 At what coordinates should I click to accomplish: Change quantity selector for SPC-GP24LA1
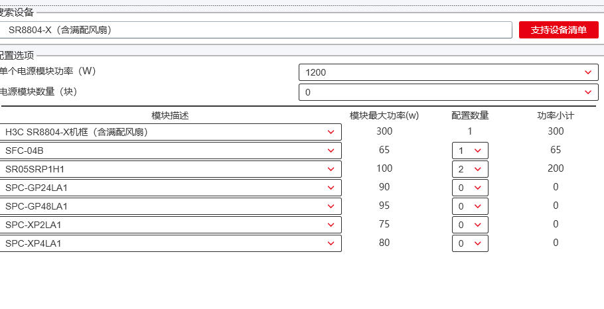pos(470,188)
